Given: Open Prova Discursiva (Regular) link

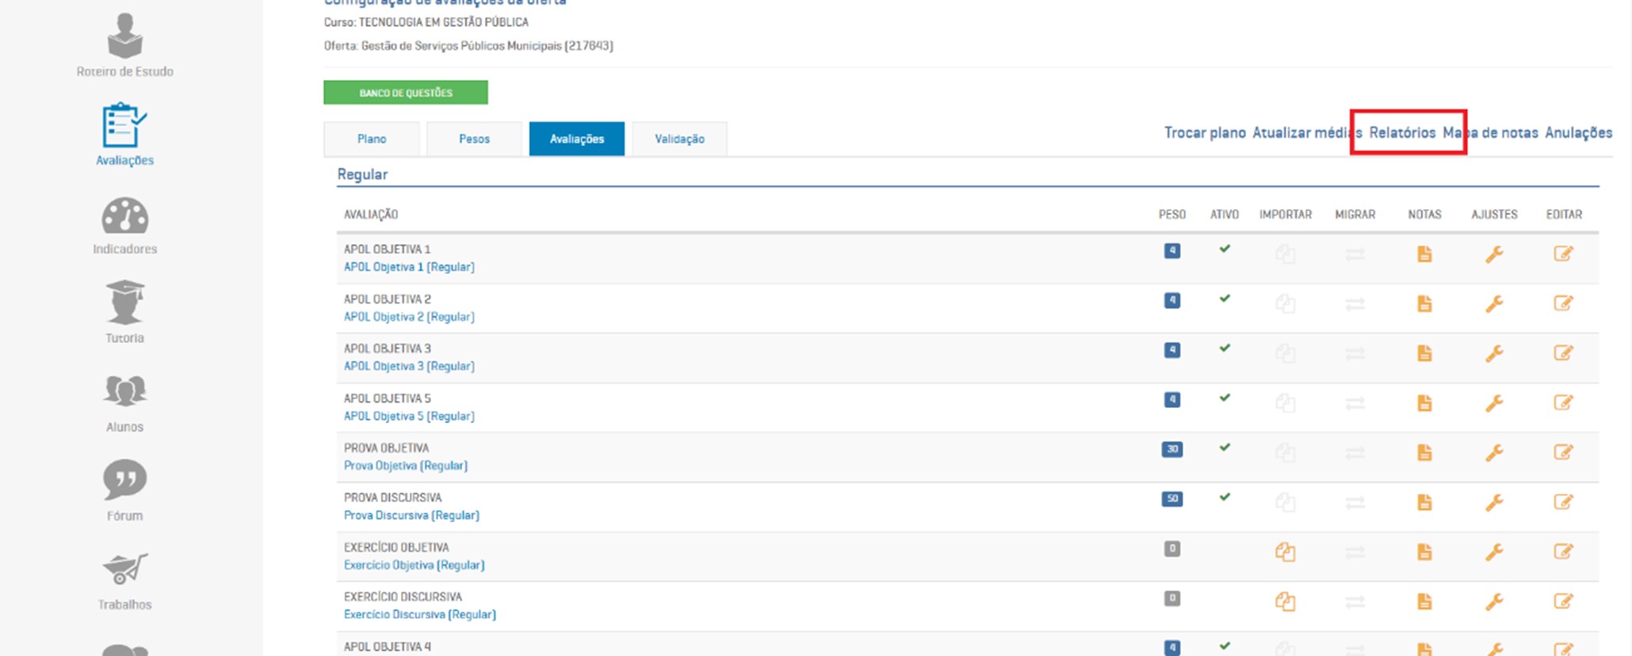Looking at the screenshot, I should coord(411,515).
